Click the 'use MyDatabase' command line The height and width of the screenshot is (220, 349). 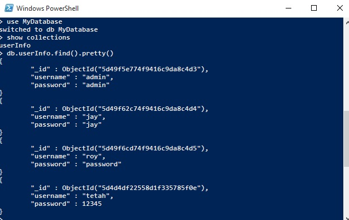(x=35, y=21)
